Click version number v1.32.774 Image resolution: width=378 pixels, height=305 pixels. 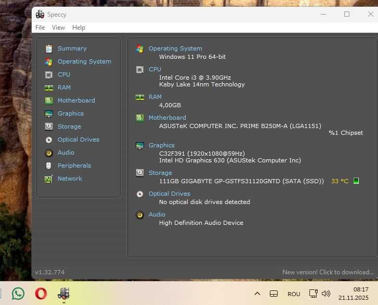point(49,272)
